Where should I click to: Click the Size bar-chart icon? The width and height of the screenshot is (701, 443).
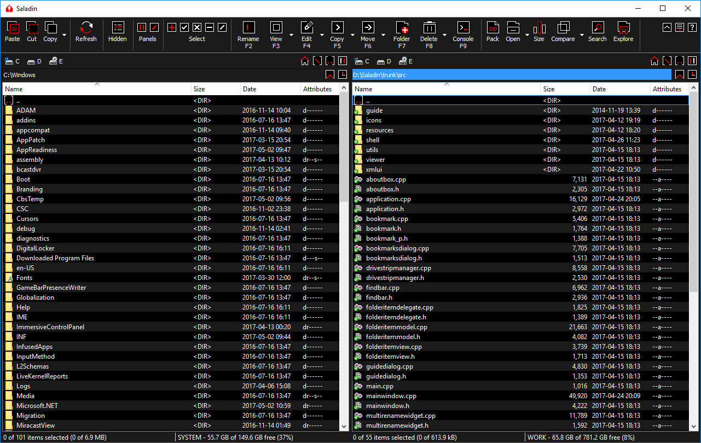(539, 28)
